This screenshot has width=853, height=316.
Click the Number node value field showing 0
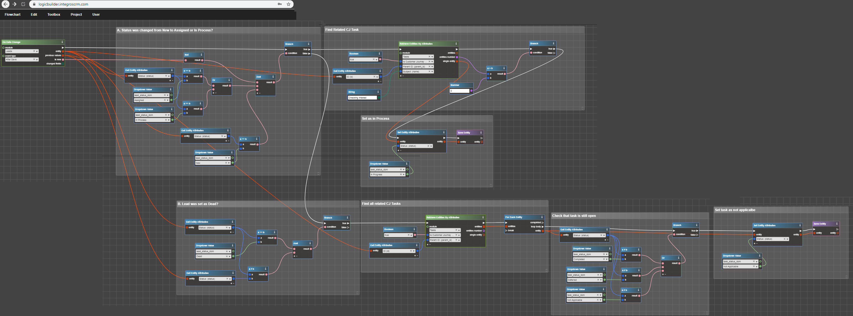click(x=460, y=91)
